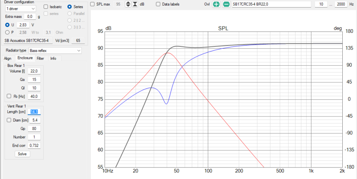Viewport: 357px width, 179px height.
Task: Click the Volume [l] field showing 22,0
Action: (x=34, y=71)
